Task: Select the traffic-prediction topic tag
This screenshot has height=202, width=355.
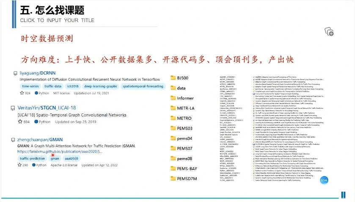Action: coord(32,159)
